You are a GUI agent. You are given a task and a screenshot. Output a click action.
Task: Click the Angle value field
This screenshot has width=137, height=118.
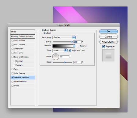(x=65, y=57)
